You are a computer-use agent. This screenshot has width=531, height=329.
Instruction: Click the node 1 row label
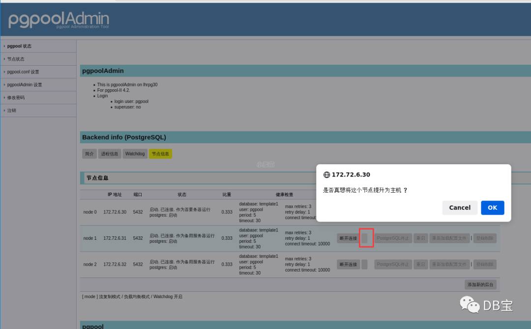point(90,238)
